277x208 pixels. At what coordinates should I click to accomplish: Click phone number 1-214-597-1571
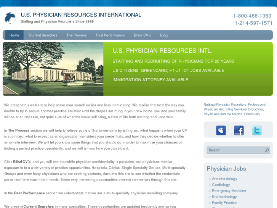pos(253,23)
